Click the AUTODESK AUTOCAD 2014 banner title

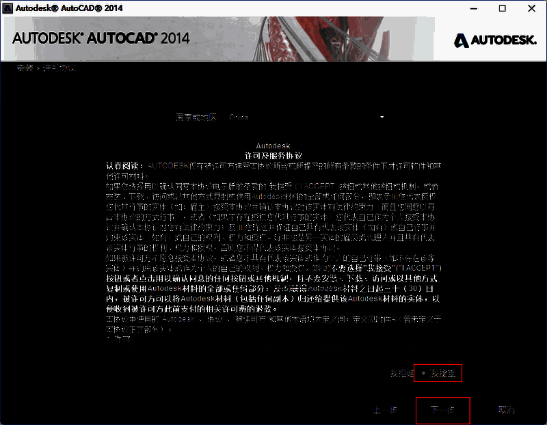tap(101, 38)
